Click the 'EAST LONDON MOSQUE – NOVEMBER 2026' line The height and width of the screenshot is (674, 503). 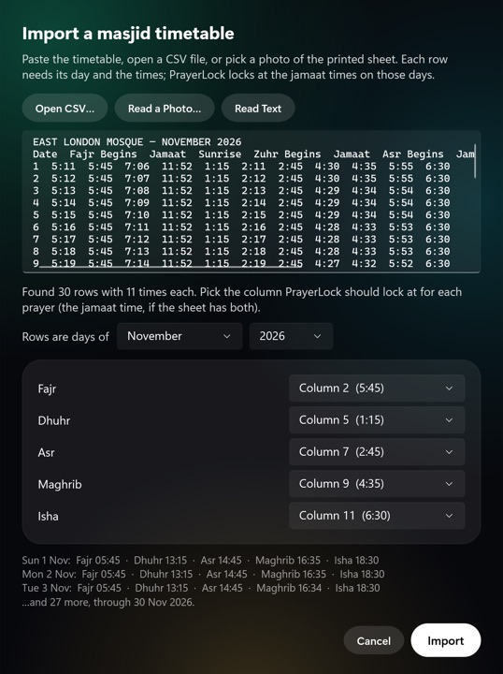[x=137, y=142]
